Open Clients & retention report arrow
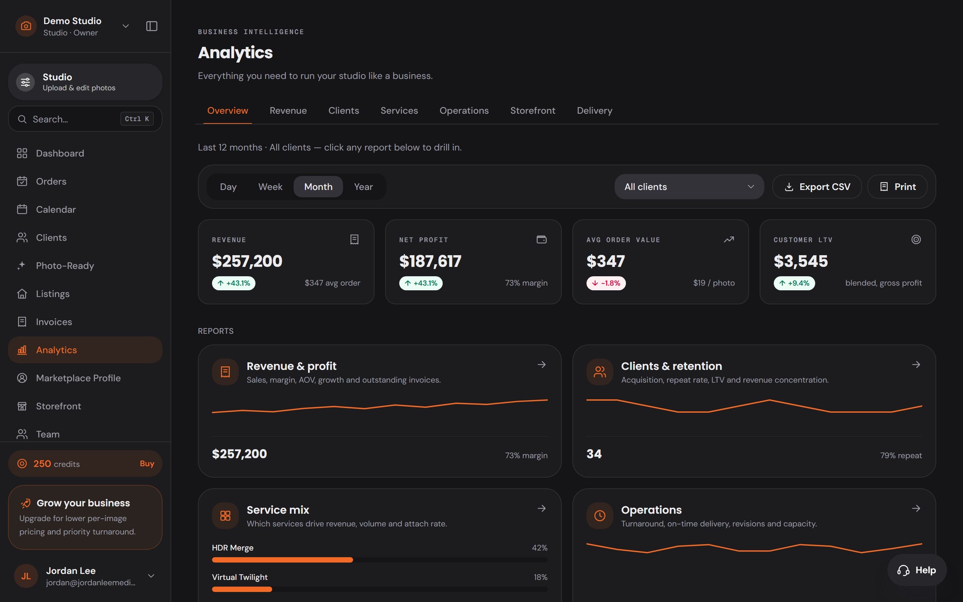This screenshot has height=602, width=963. point(916,365)
